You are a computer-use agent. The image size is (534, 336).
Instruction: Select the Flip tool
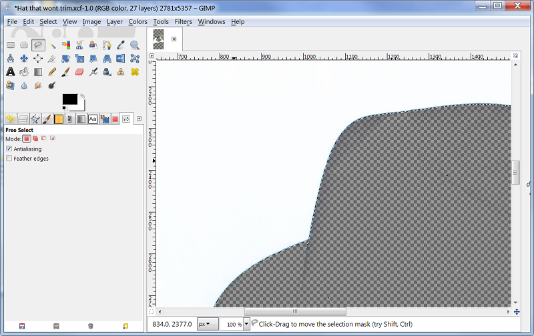tap(121, 59)
